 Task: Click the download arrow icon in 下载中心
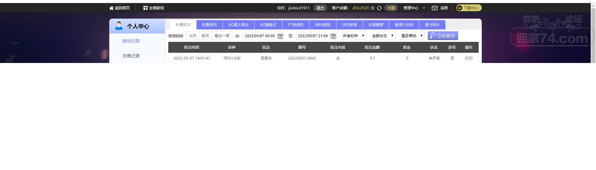click(460, 8)
